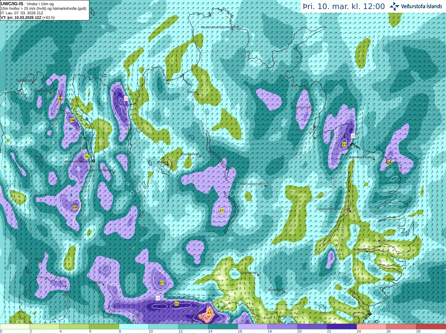Click the 'UWC/IG-IS' model title

12,3
